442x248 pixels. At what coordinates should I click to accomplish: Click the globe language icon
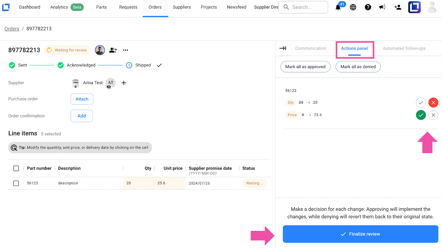[353, 7]
